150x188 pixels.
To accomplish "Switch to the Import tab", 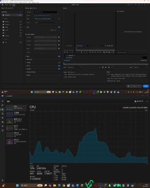I will tap(6, 5).
